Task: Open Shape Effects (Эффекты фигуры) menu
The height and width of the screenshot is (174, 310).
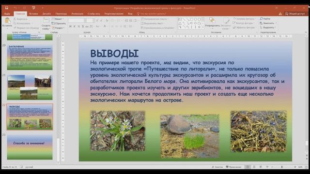Action: (x=244, y=28)
